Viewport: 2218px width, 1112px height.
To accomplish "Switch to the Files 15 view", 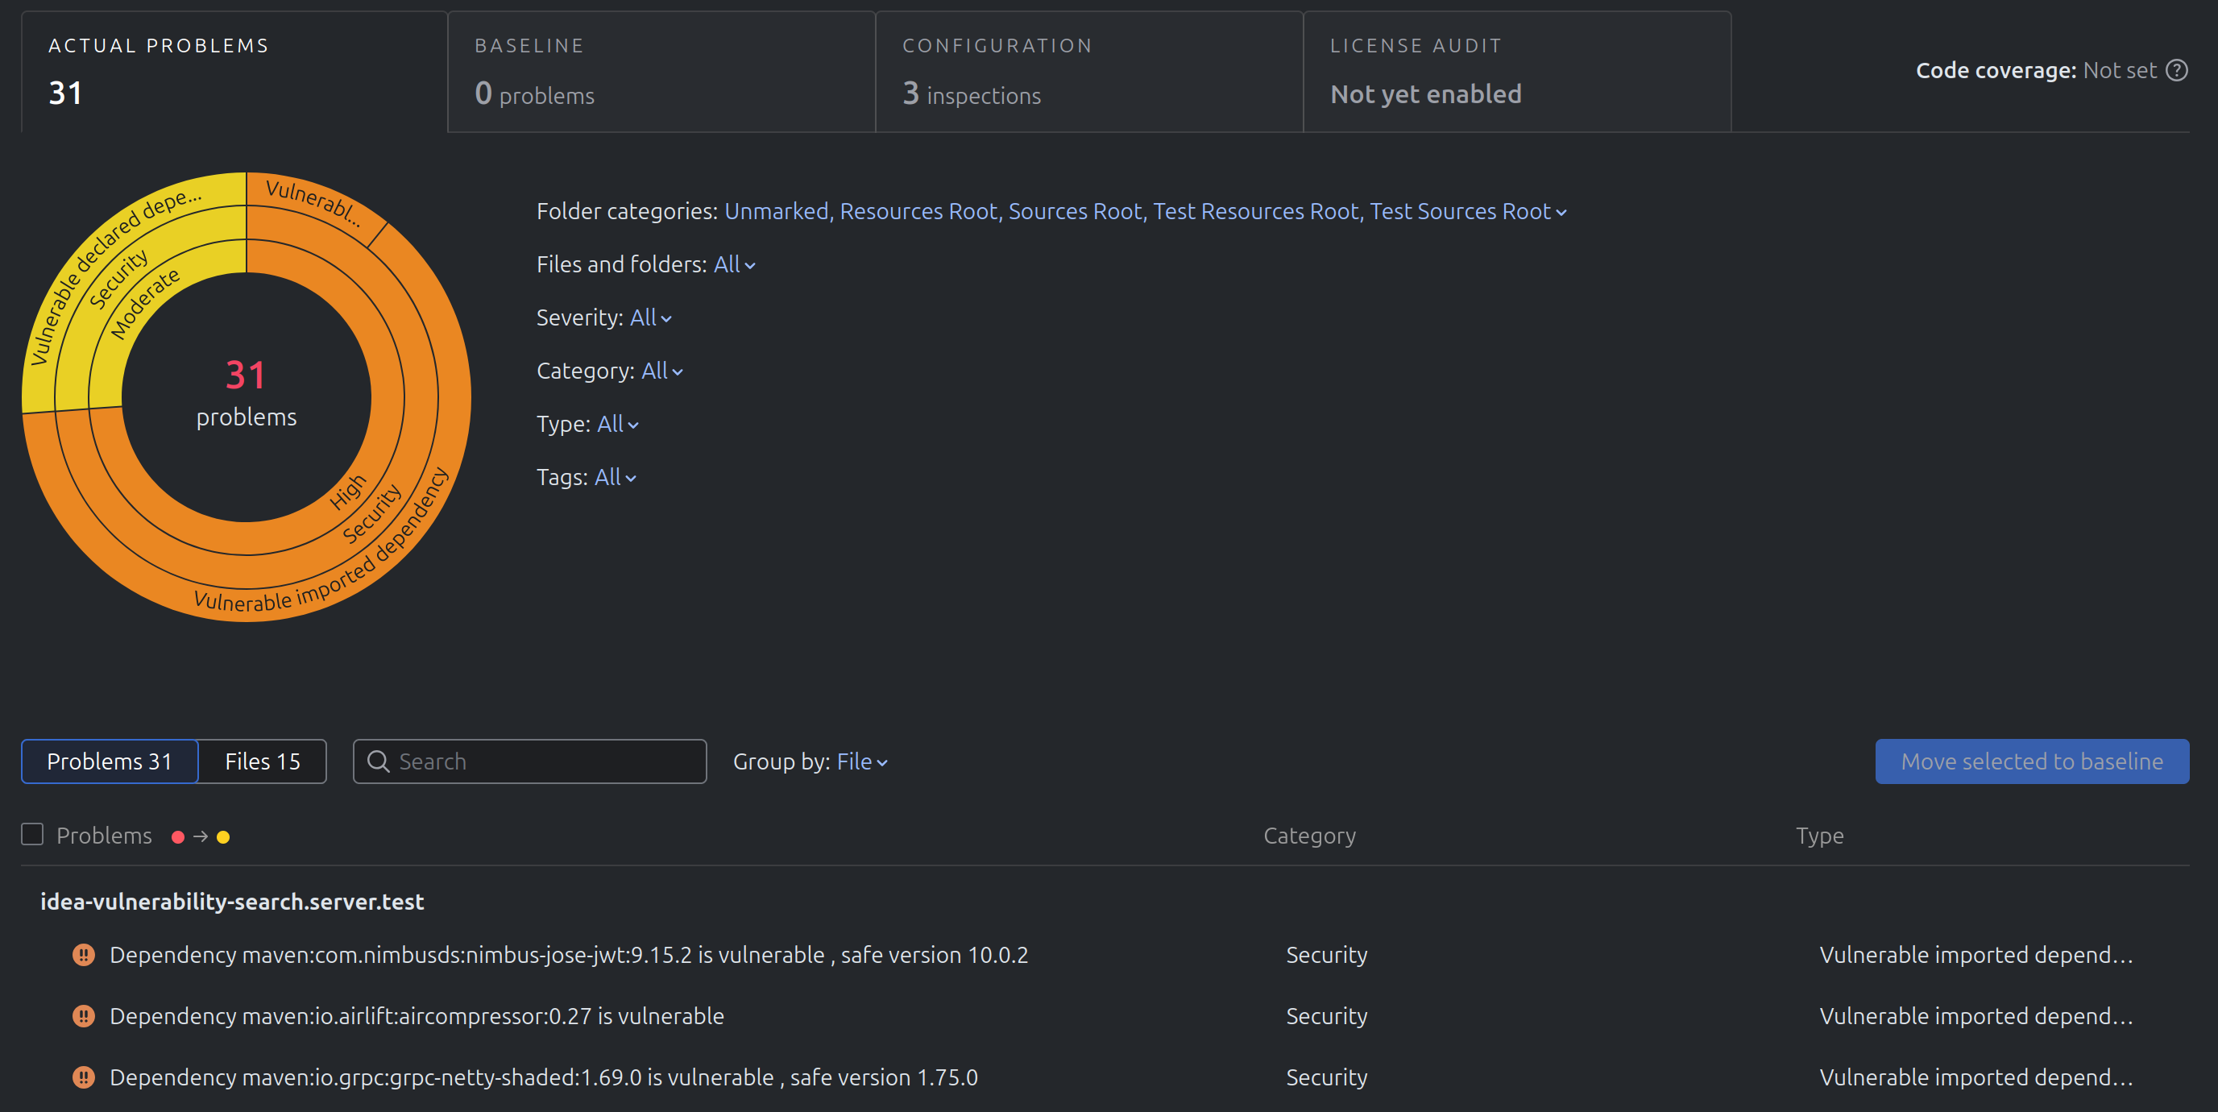I will 262,761.
